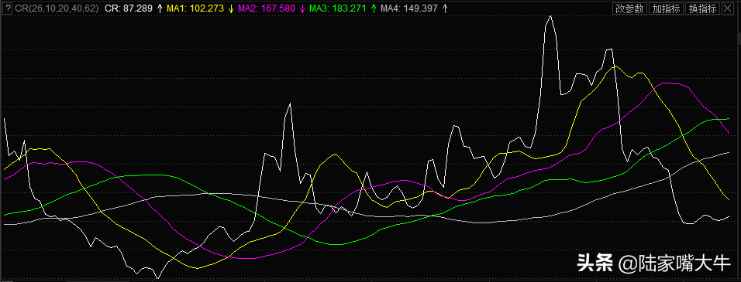
Task: Select the CR: 87.289 value readout
Action: [128, 8]
